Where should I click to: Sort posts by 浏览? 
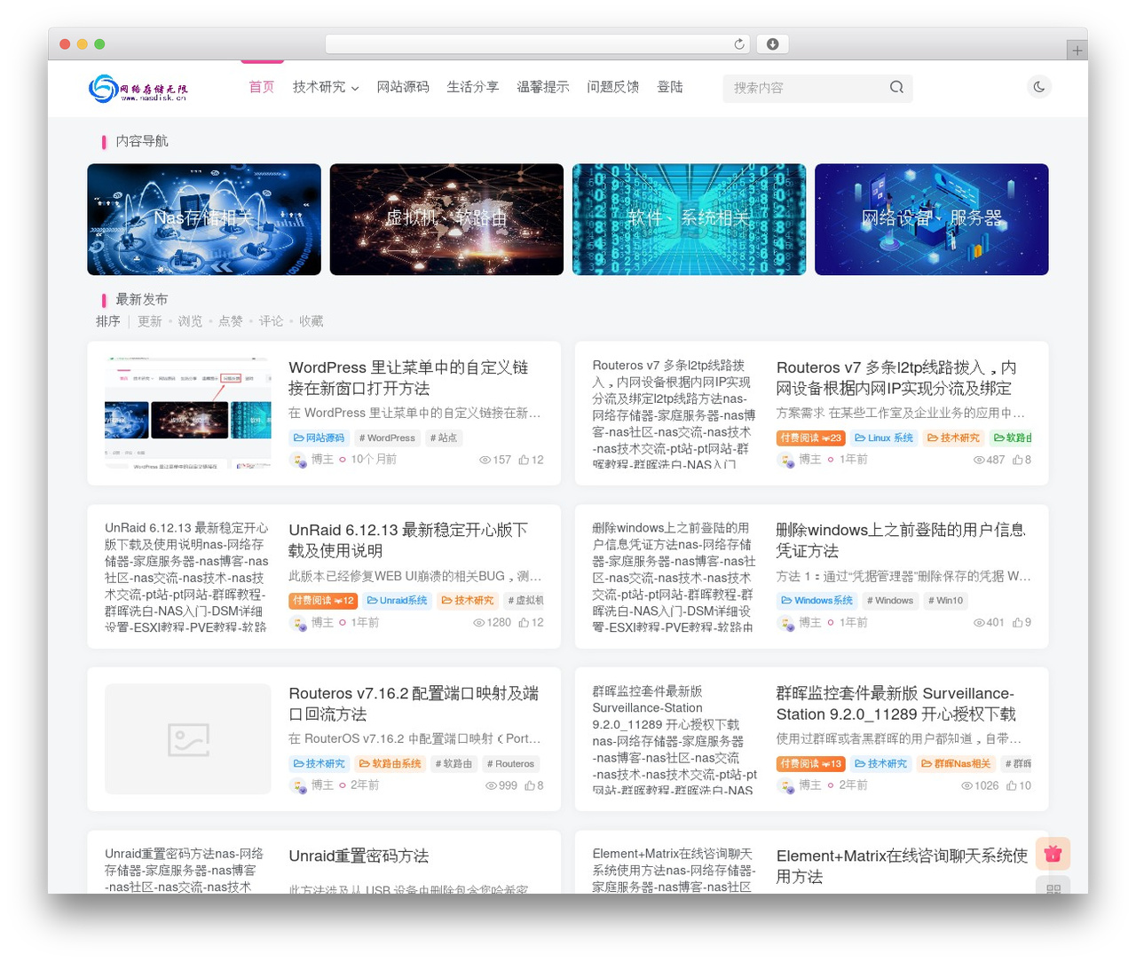coord(190,321)
